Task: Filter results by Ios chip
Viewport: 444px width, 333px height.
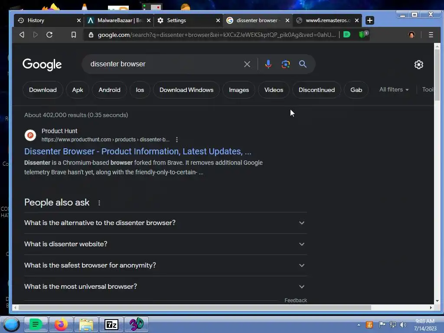Action: click(x=140, y=90)
